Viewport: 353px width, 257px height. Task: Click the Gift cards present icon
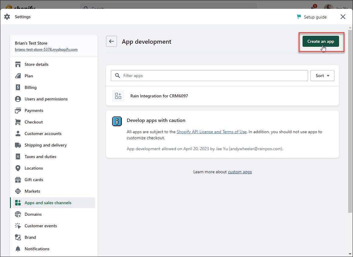[x=18, y=180]
